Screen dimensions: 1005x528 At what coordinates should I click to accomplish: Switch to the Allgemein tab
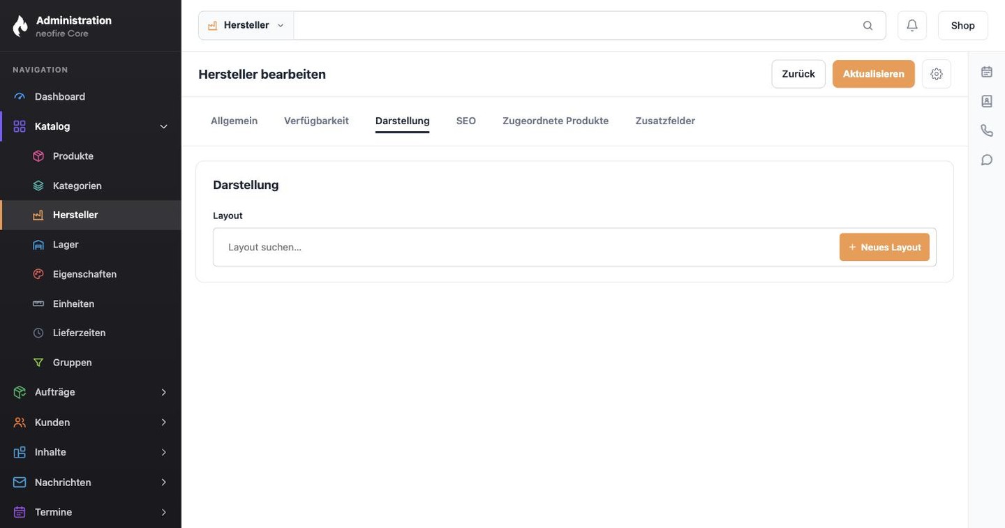tap(234, 121)
